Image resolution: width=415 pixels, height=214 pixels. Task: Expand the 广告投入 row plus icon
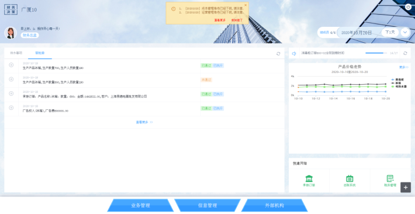pyautogui.click(x=11, y=108)
